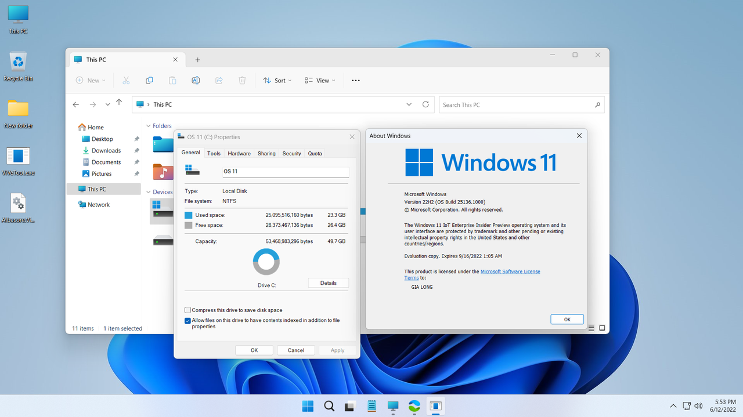Image resolution: width=743 pixels, height=417 pixels.
Task: Select the General tab in Properties
Action: pyautogui.click(x=190, y=153)
